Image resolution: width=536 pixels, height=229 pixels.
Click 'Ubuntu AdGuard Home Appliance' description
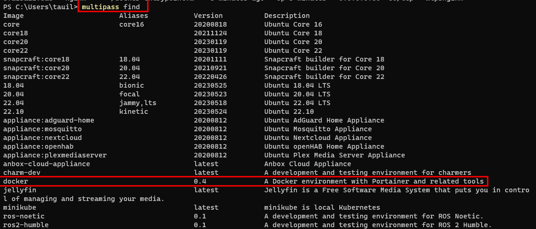[324, 120]
